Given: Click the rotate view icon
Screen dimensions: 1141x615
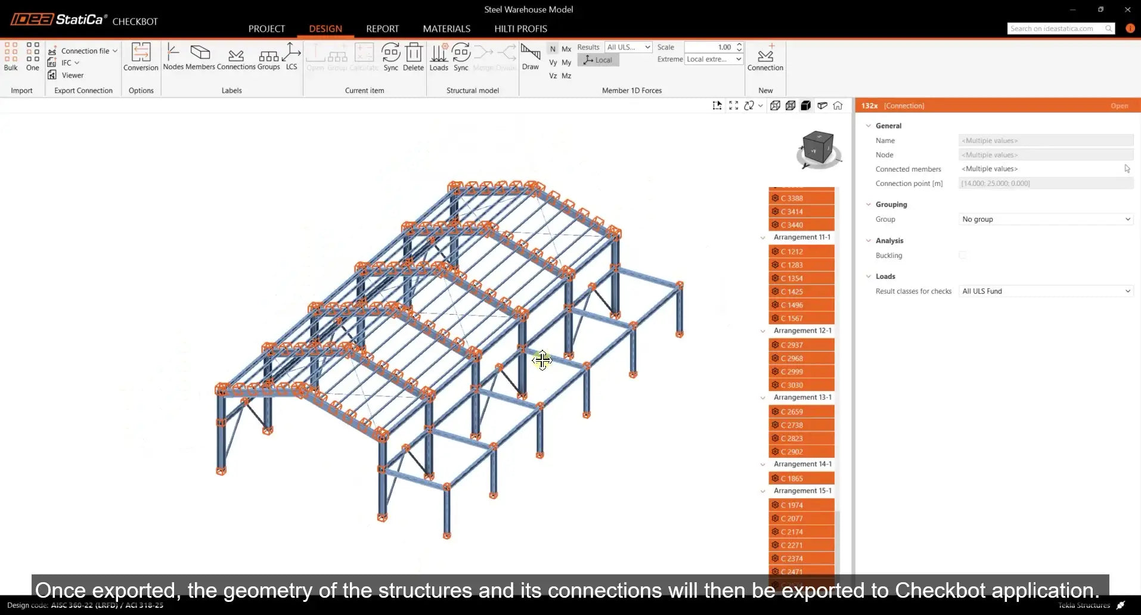Looking at the screenshot, I should point(749,105).
